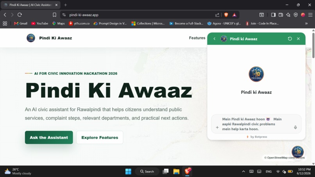
Task: Open the by Botpress link
Action: [x=257, y=137]
